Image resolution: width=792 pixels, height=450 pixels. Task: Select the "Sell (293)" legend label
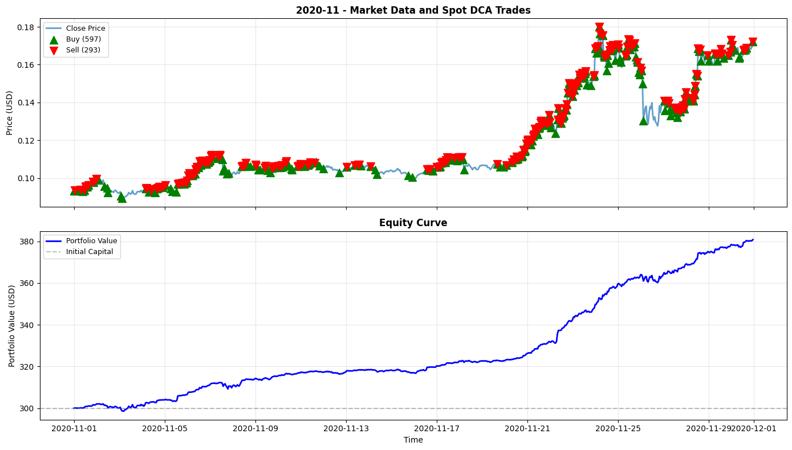click(83, 51)
